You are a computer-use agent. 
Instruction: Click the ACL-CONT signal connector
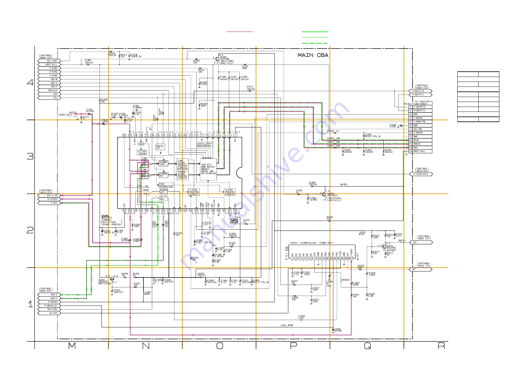pos(49,61)
